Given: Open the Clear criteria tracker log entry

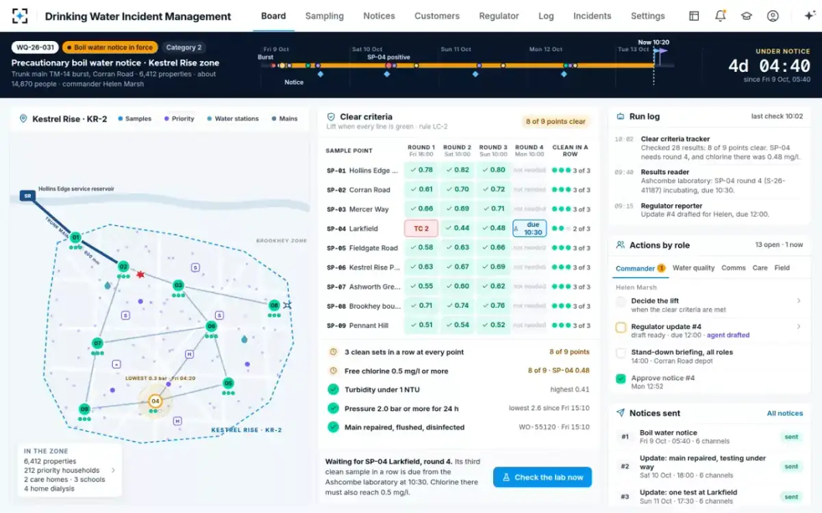Looking at the screenshot, I should [709, 147].
